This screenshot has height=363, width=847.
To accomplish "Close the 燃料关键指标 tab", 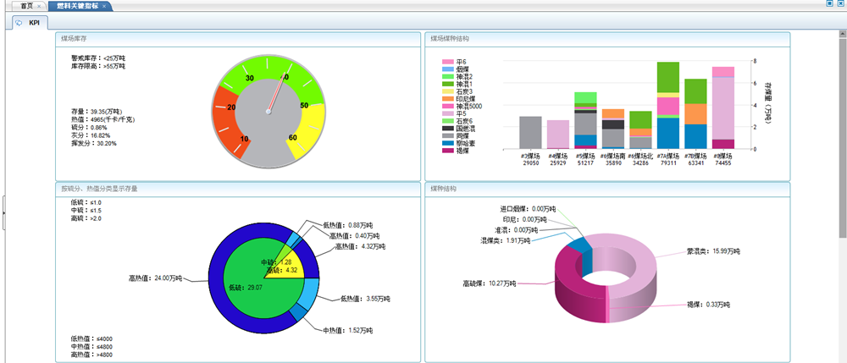I will (x=104, y=6).
